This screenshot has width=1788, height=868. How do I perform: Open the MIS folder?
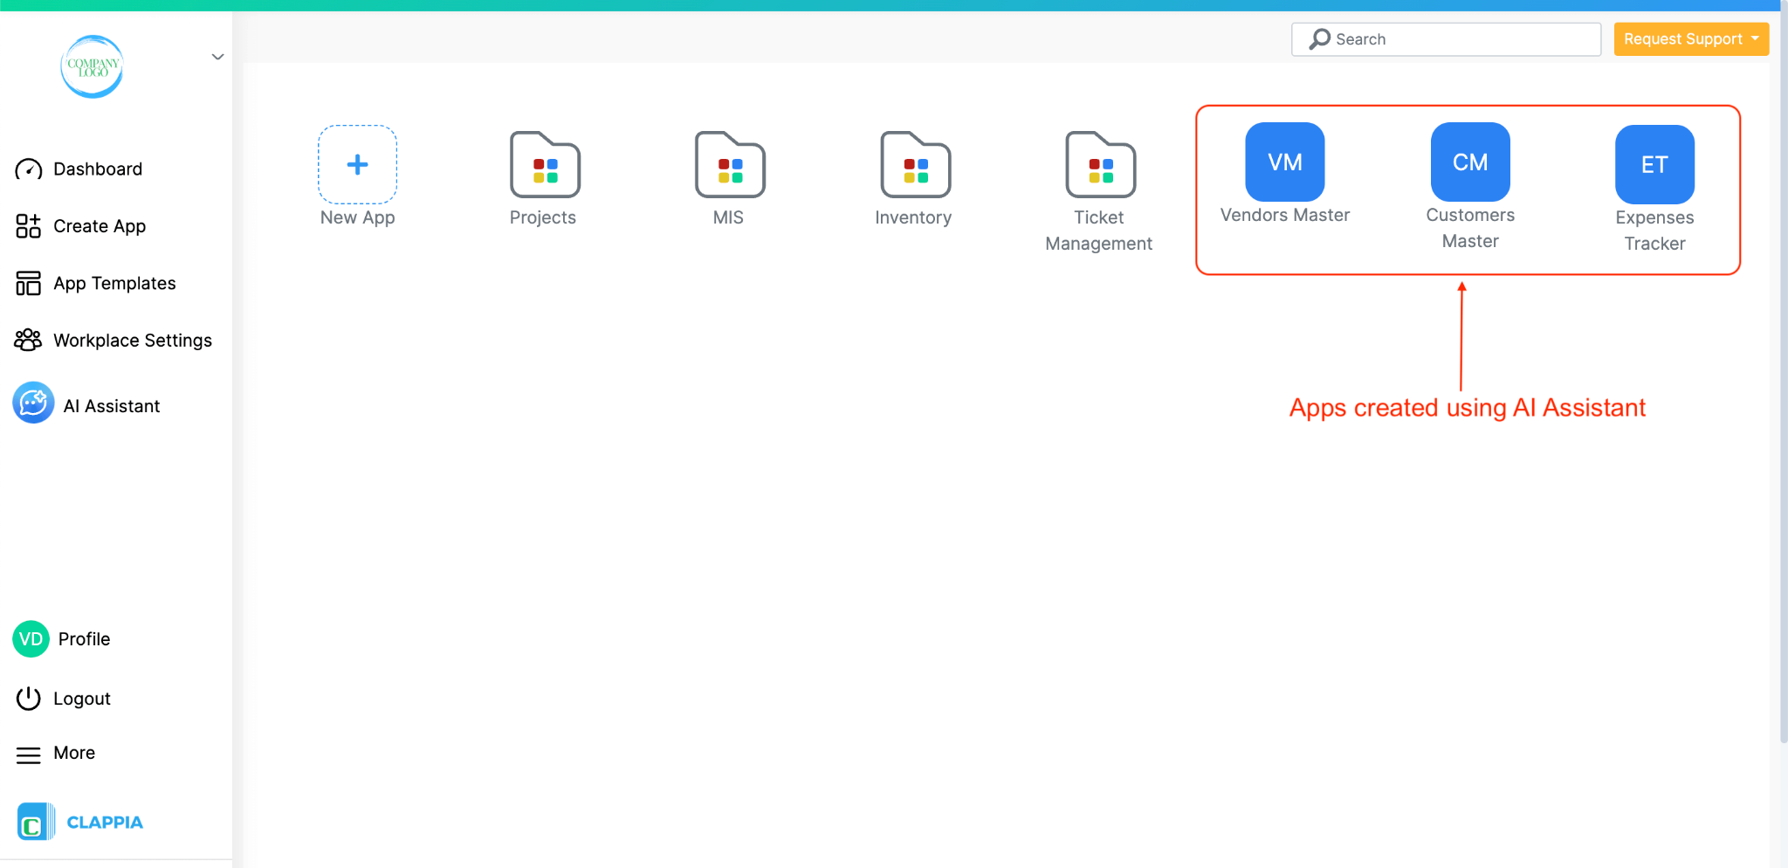click(728, 166)
